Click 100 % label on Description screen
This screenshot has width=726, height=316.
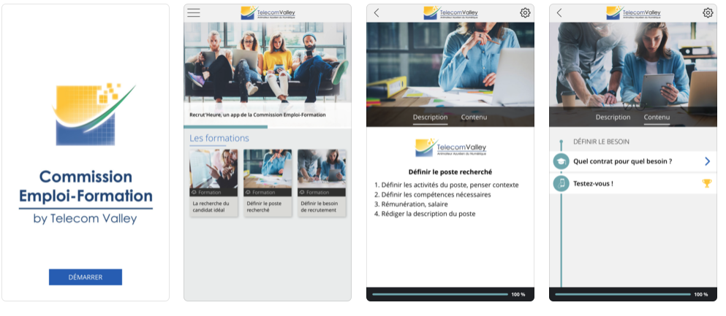[x=518, y=294]
